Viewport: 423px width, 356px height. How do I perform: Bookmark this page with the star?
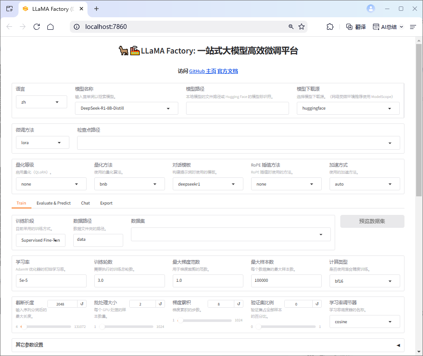302,26
